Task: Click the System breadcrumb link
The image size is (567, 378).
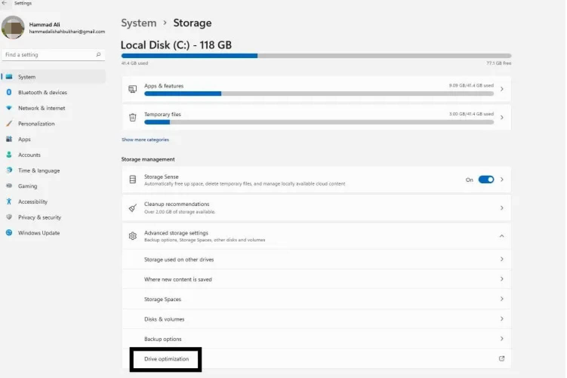Action: 139,23
